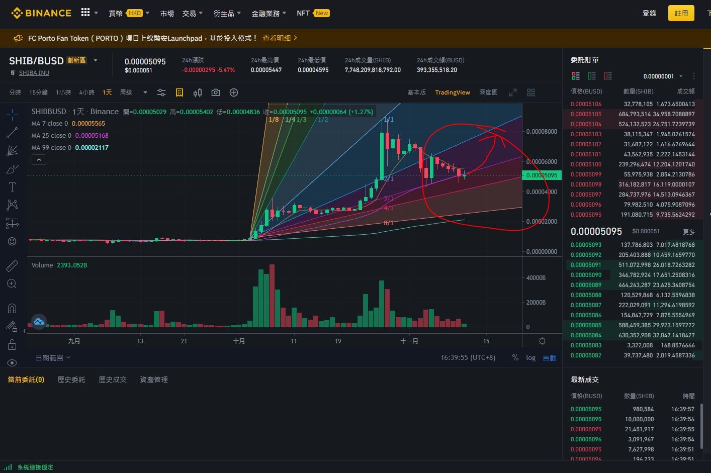This screenshot has height=473, width=711.
Task: Open the emoji icons tool
Action: 12,241
